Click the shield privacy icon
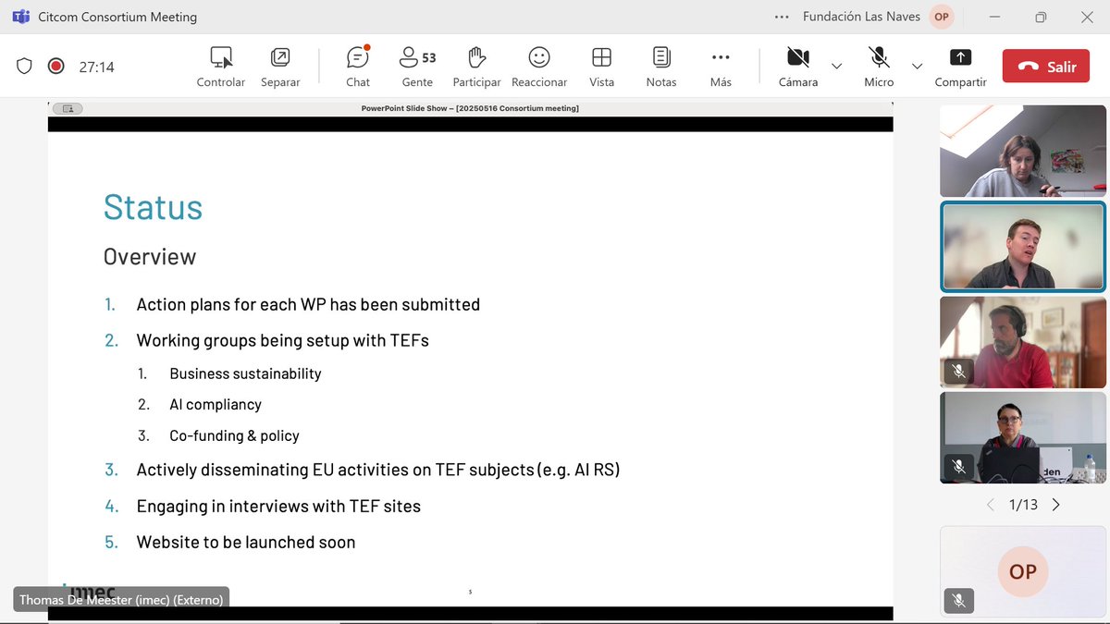The image size is (1110, 624). (25, 67)
